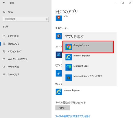134x118 pixels.
Task: Click the back arrow in the title bar
Action: click(x=4, y=3)
